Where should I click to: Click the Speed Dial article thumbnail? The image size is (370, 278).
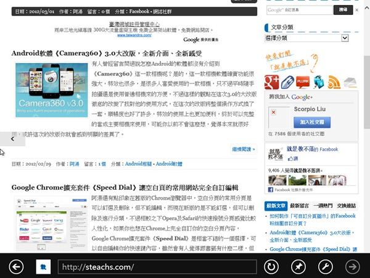(x=51, y=224)
